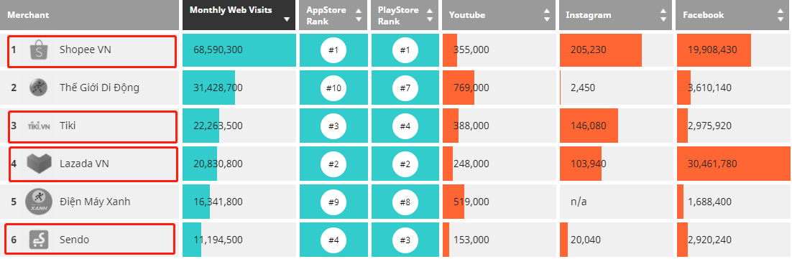Sort table by Youtube column

[x=546, y=15]
